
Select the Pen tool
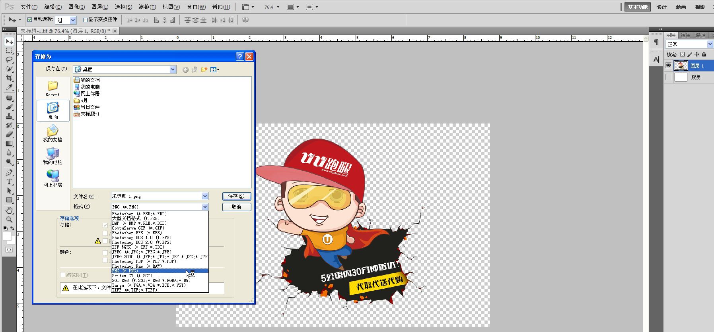9,172
